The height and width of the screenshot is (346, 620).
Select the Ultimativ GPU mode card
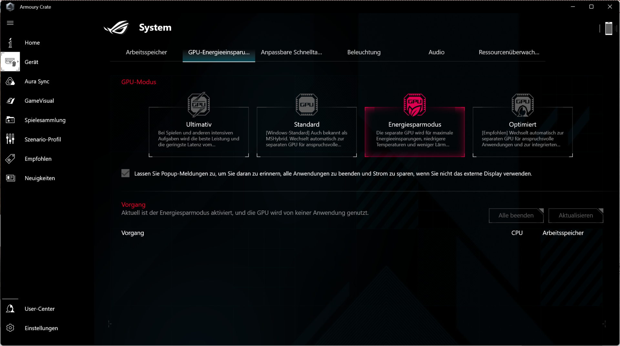coord(199,132)
